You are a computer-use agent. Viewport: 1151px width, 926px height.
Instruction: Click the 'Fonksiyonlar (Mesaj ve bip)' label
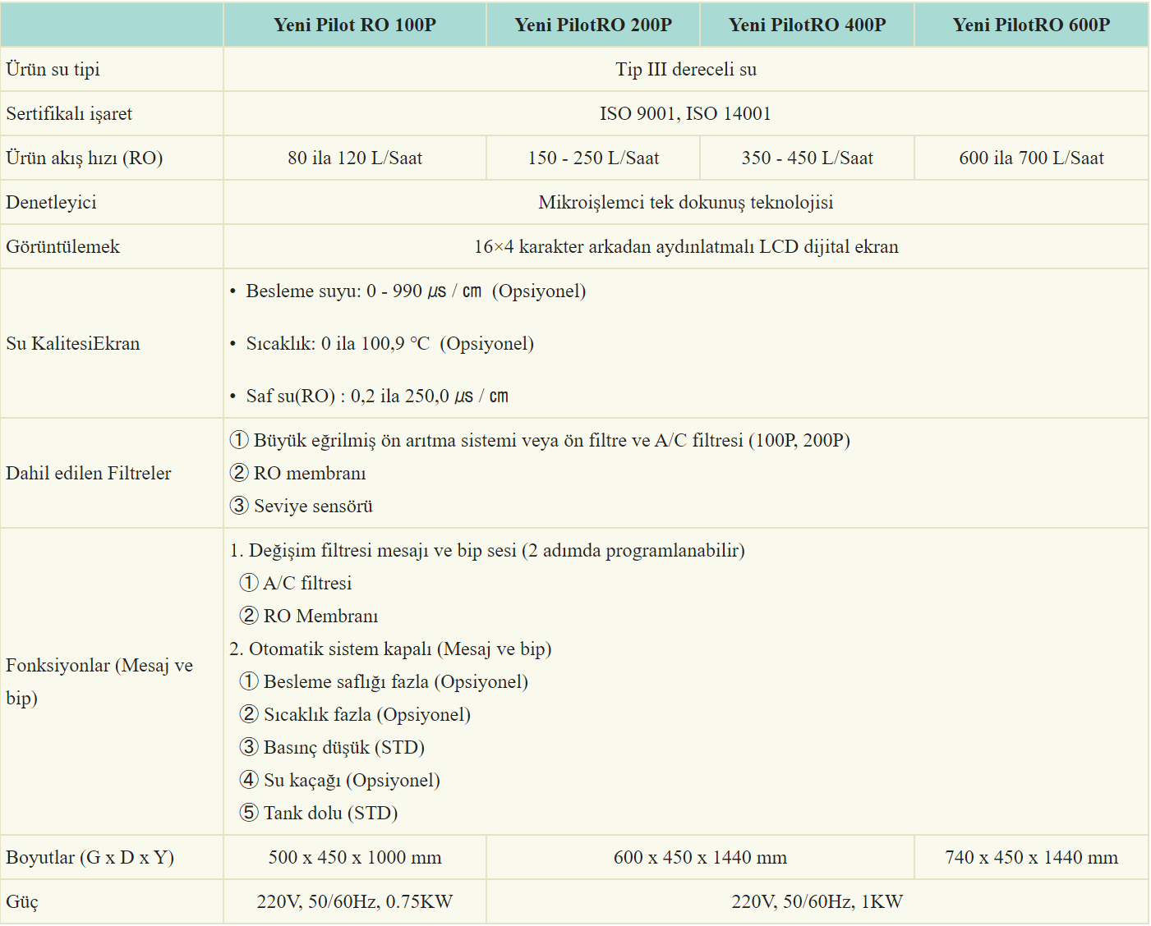[x=99, y=681]
